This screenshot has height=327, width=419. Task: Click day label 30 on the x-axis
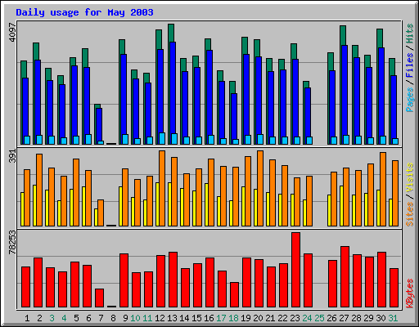tap(381, 318)
